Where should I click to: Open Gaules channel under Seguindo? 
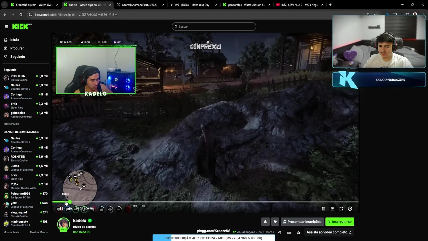tap(26, 87)
